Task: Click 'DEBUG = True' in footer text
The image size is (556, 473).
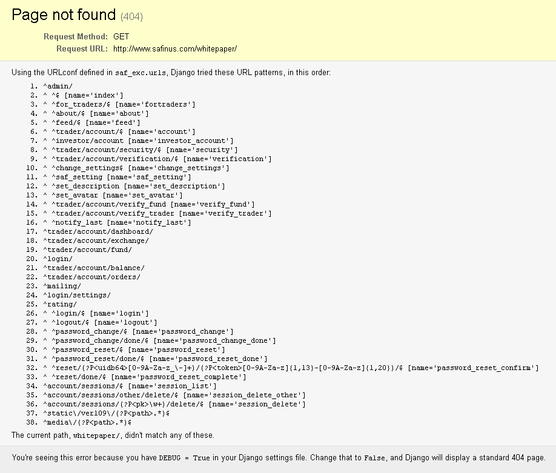Action: tap(184, 458)
